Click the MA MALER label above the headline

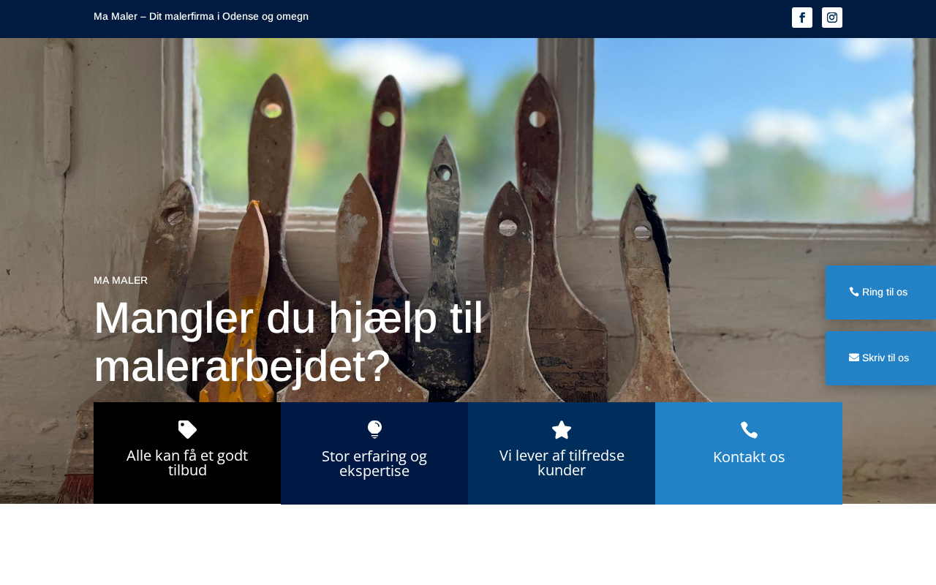[121, 280]
